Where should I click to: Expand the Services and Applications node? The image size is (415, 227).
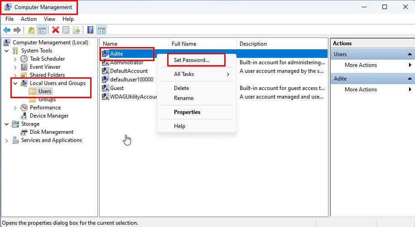(7, 141)
